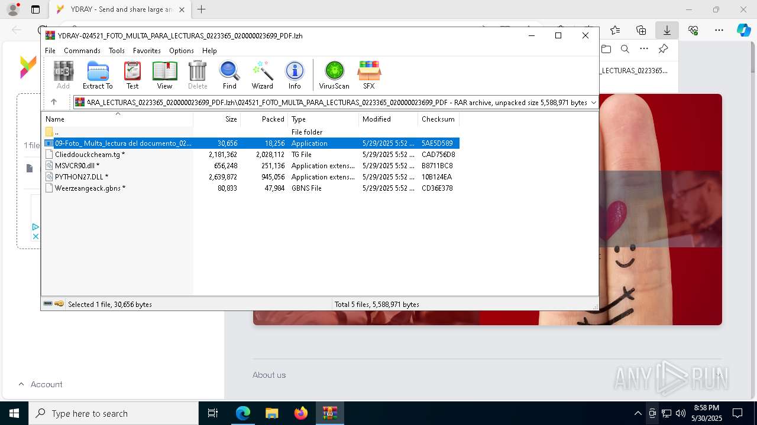Open Edge settings and more menu

pyautogui.click(x=719, y=30)
